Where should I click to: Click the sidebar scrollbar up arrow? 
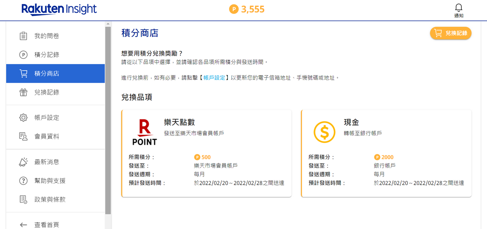[x=108, y=24]
